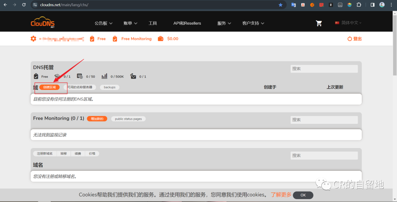397x202 pixels.
Task: Open the browser extensions puzzle icon
Action: pos(359,5)
